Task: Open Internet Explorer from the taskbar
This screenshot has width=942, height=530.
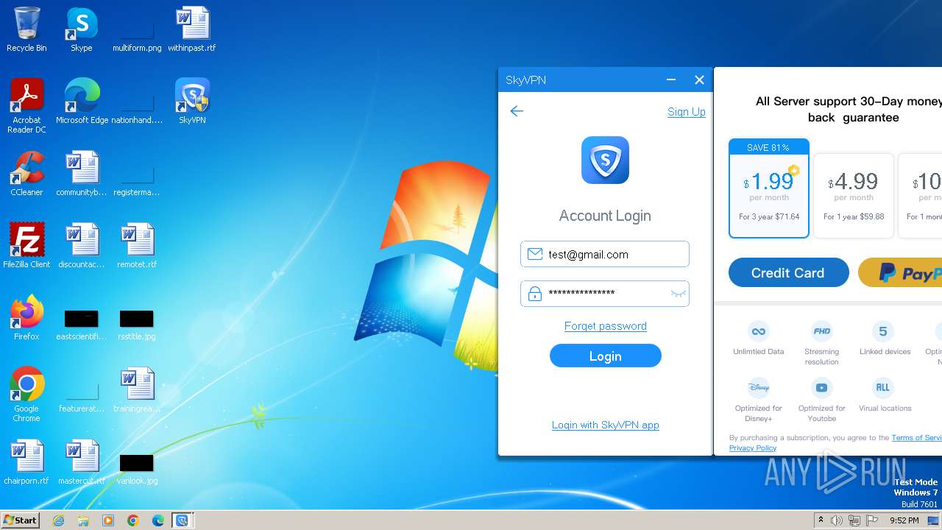Action: (x=58, y=520)
